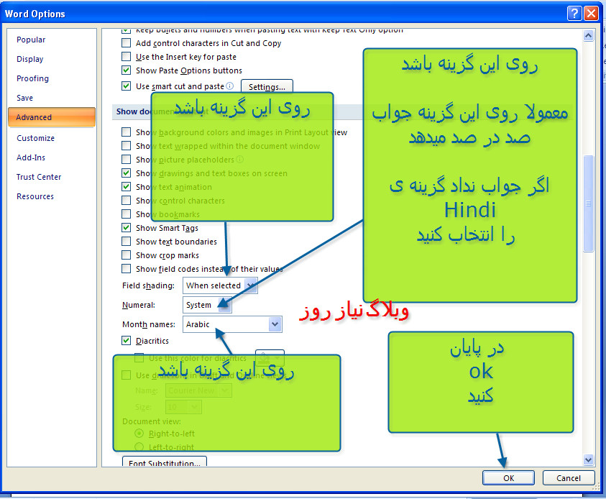Viewport: 606px width, 499px height.
Task: Click the info icon beside smart cut and paste
Action: pyautogui.click(x=229, y=86)
